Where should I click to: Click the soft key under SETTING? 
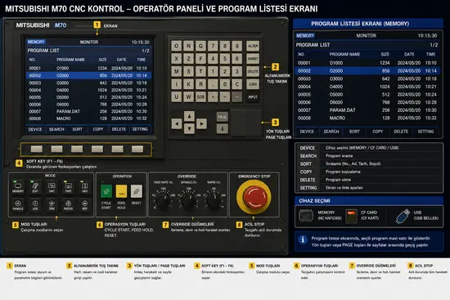point(137,149)
